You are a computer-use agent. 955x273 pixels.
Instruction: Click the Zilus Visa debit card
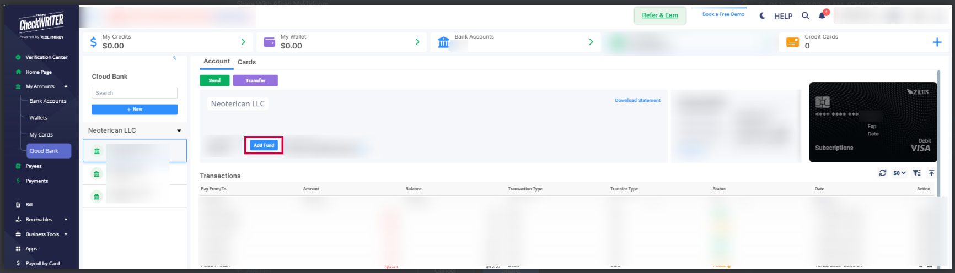coord(873,122)
